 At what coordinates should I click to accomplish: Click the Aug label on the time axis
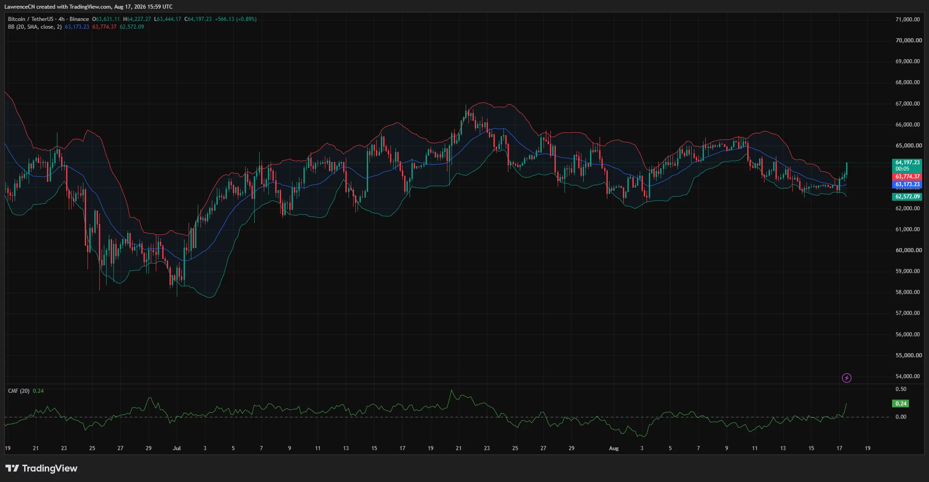point(614,448)
